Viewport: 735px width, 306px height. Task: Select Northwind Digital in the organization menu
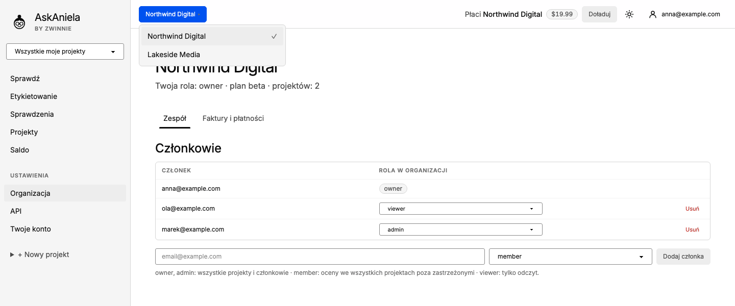[x=212, y=36]
